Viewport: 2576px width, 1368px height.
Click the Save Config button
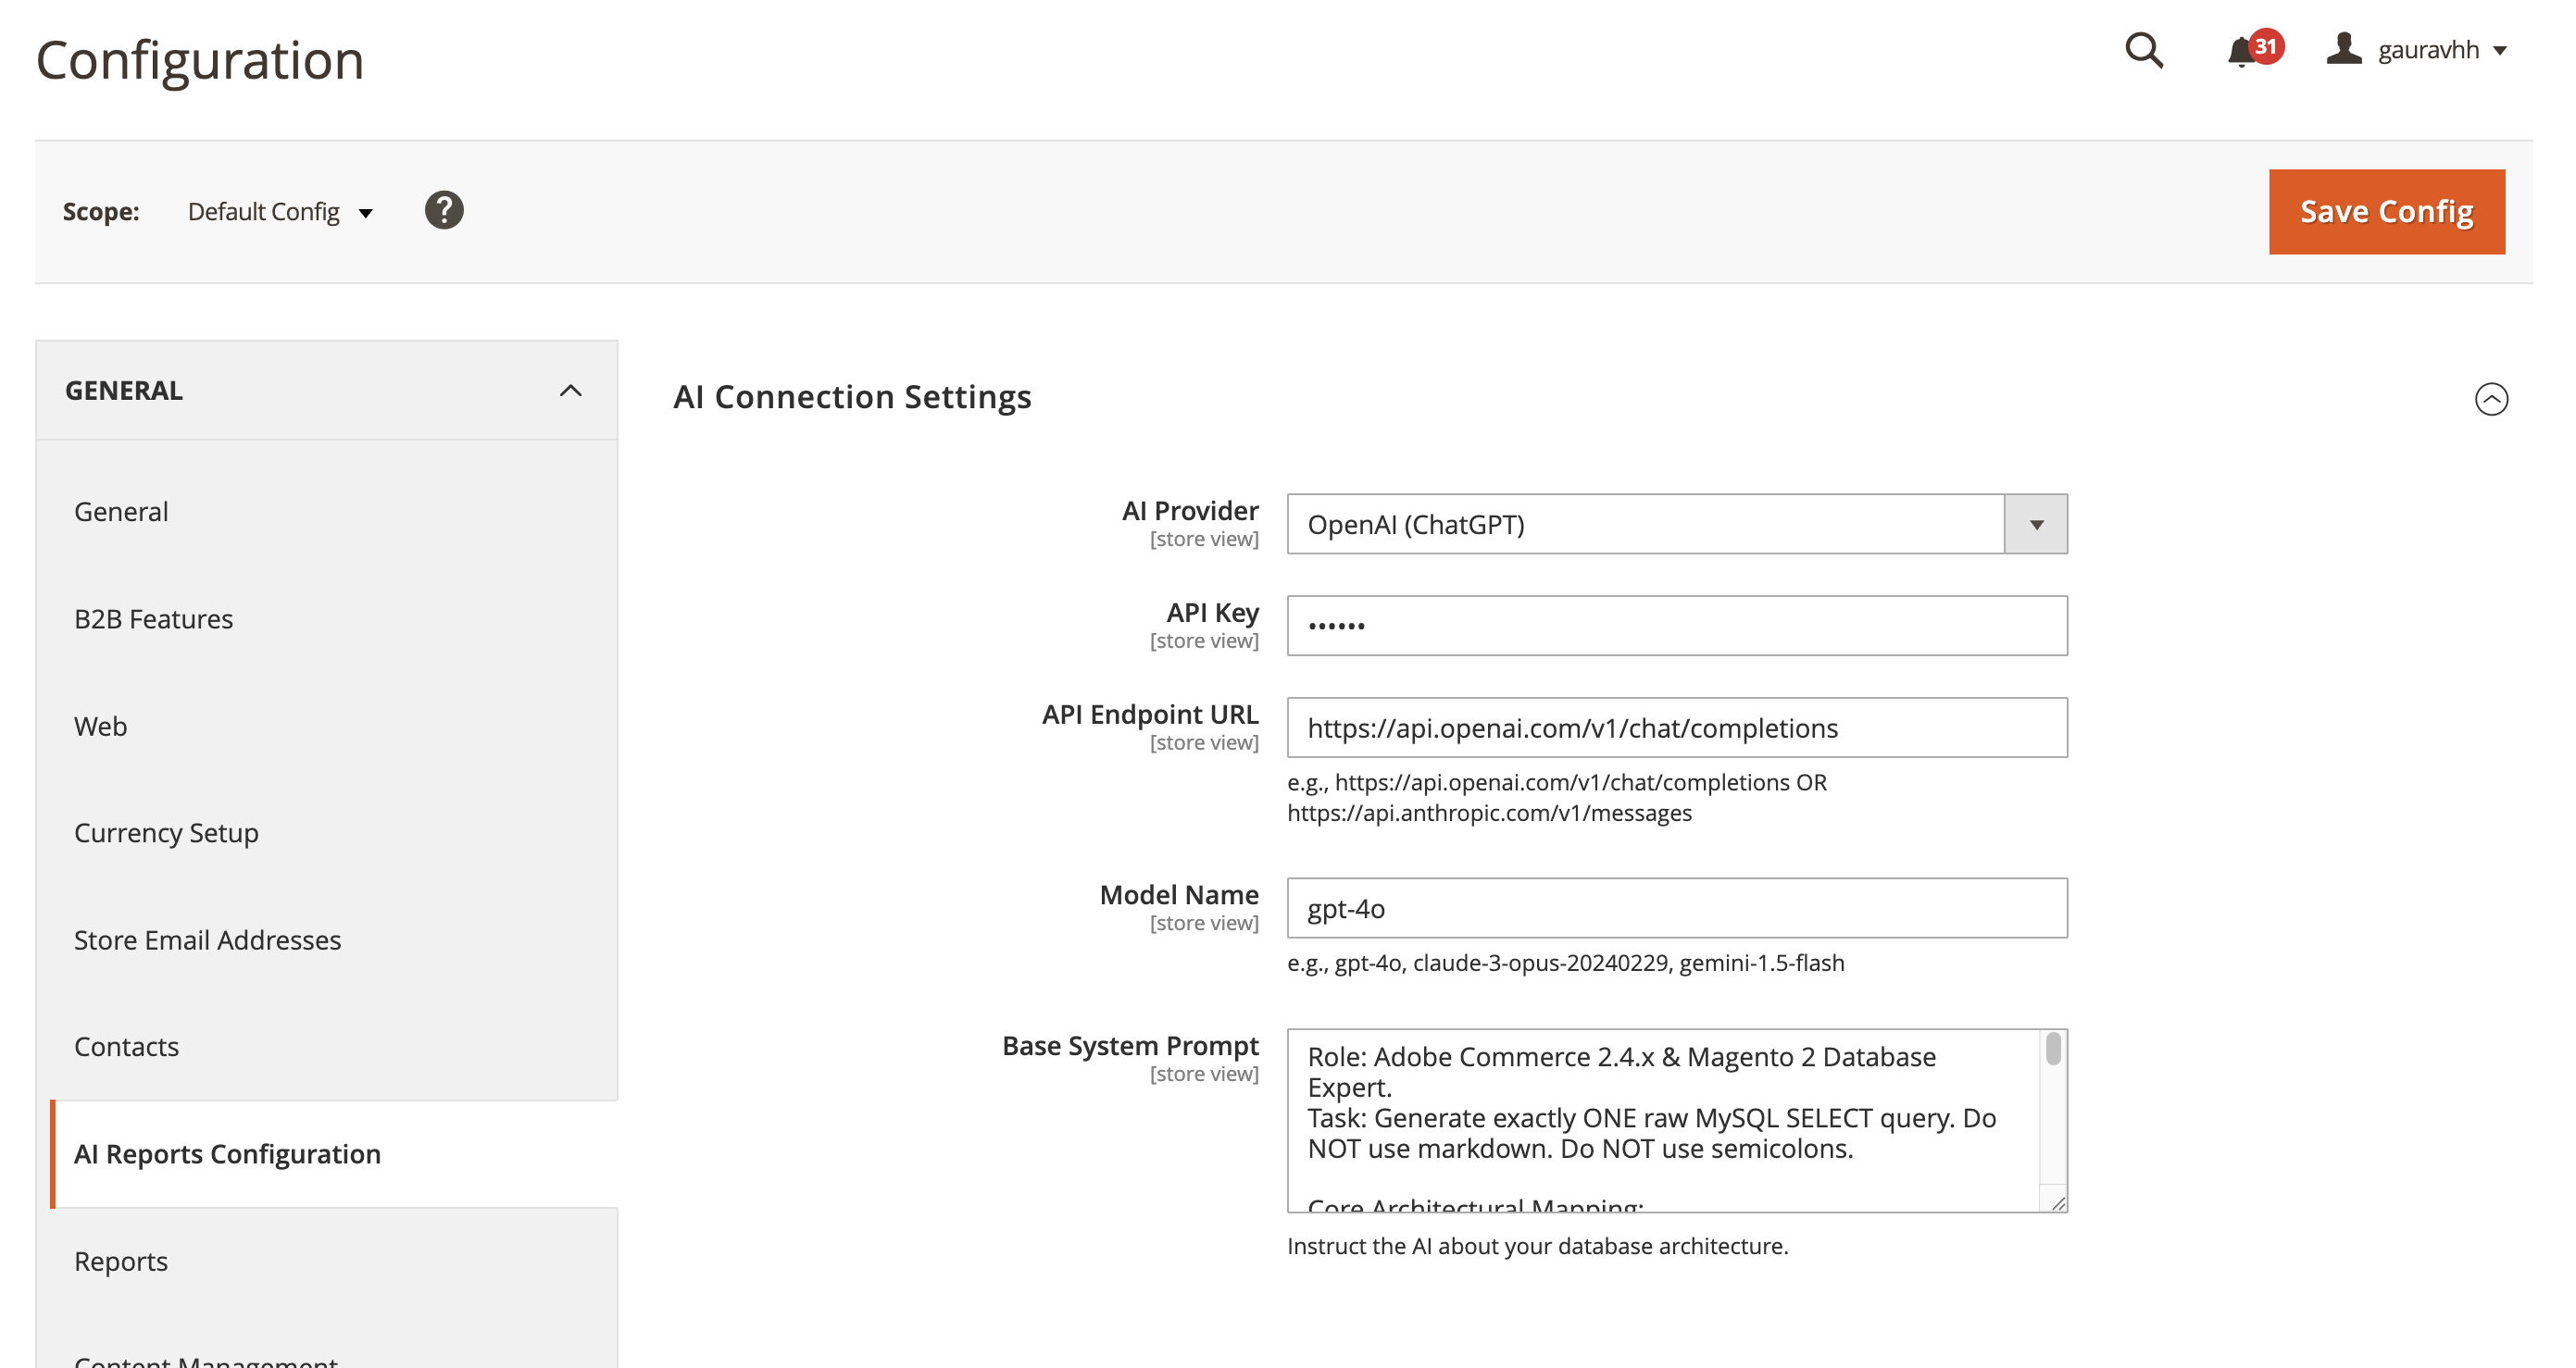2386,211
